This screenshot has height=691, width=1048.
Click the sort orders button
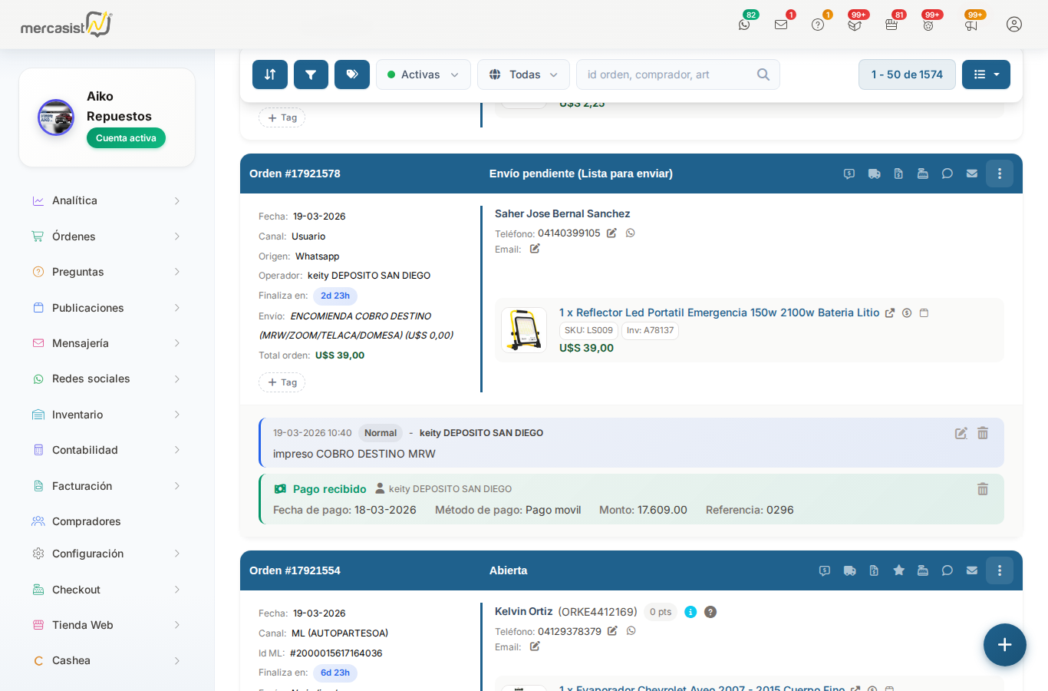click(x=270, y=74)
